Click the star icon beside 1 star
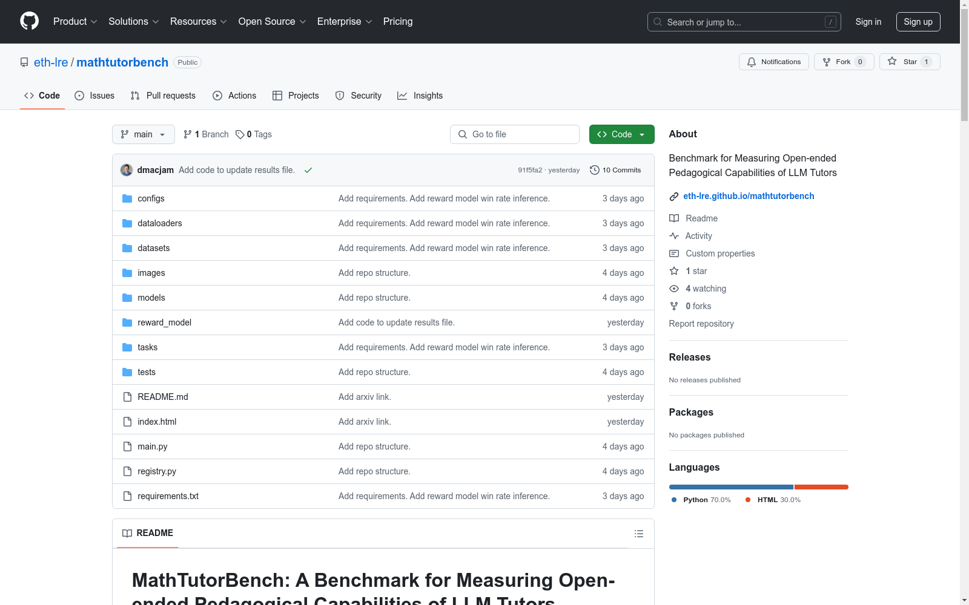 [x=674, y=271]
